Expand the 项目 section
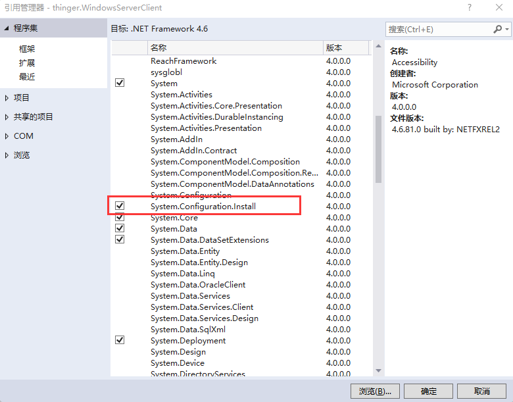 click(x=7, y=97)
